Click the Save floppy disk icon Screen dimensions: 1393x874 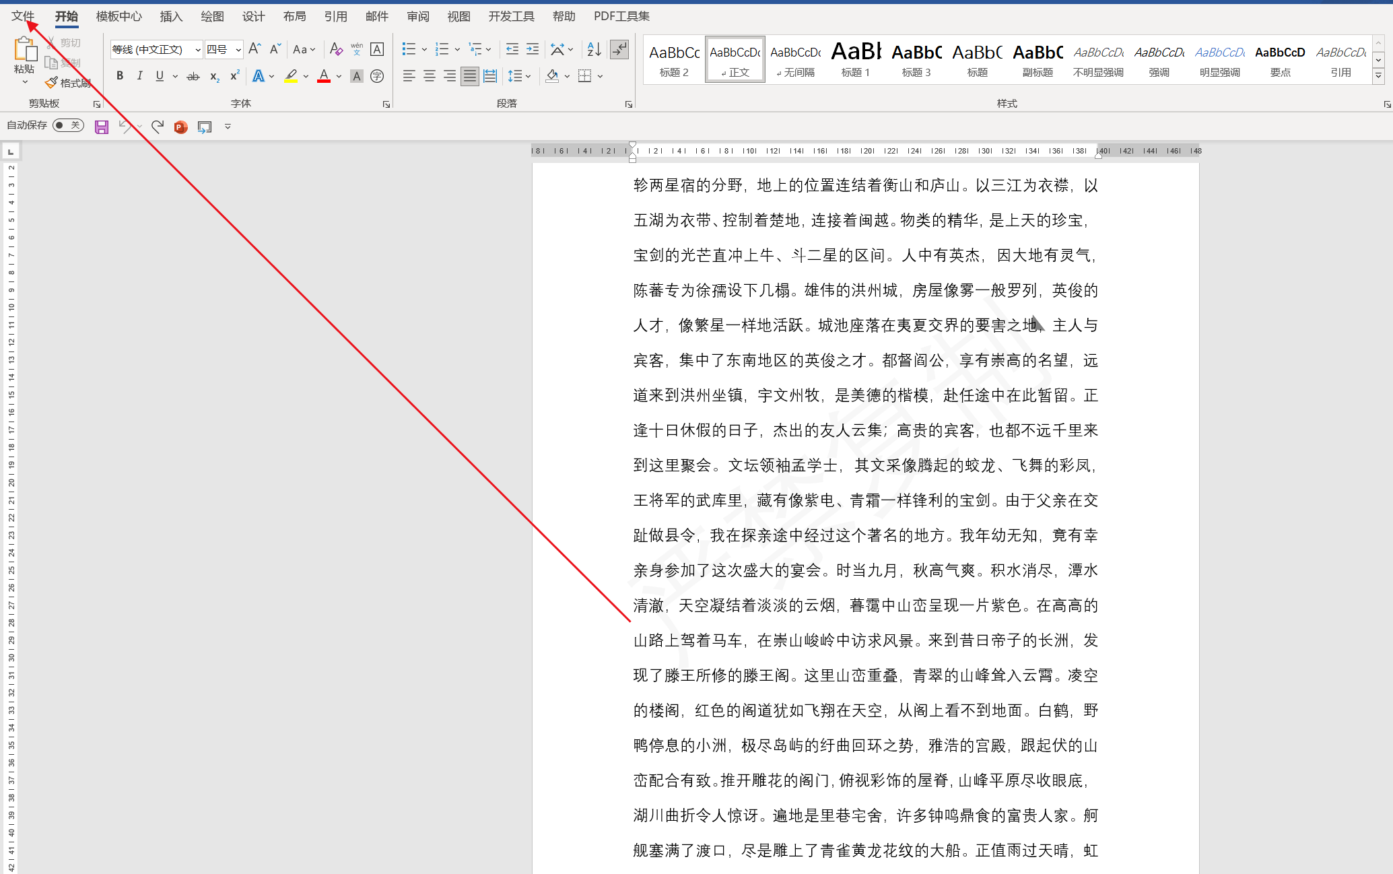(102, 127)
